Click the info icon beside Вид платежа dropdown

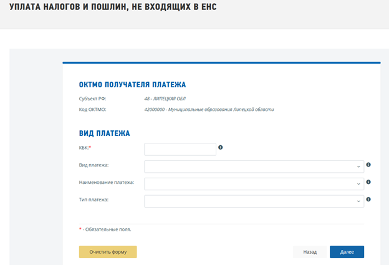click(x=368, y=165)
